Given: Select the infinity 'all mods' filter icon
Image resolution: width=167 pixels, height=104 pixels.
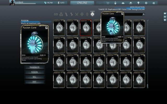Looking at the screenshot, I should [x=56, y=14].
